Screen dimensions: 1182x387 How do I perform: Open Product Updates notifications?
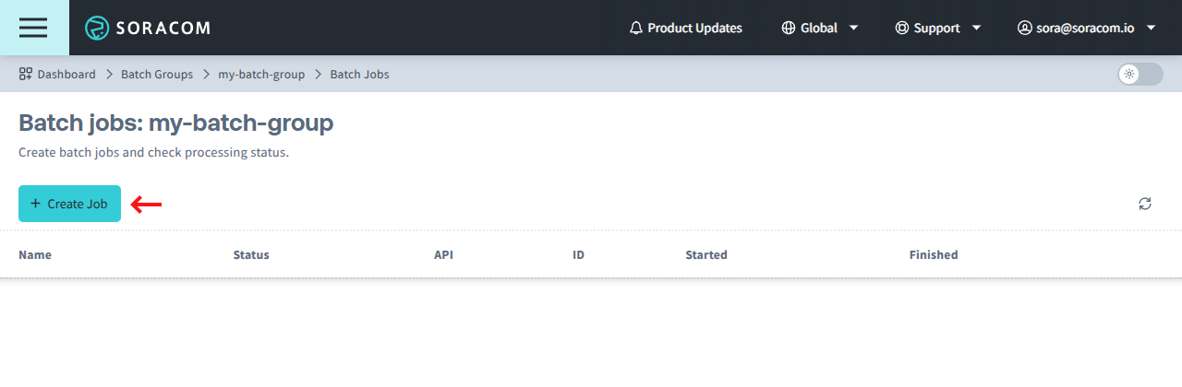(685, 28)
